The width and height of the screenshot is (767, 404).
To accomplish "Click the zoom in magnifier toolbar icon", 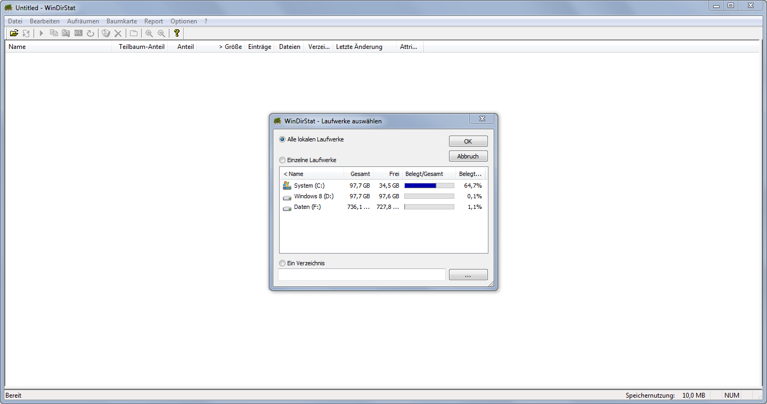I will [x=149, y=33].
